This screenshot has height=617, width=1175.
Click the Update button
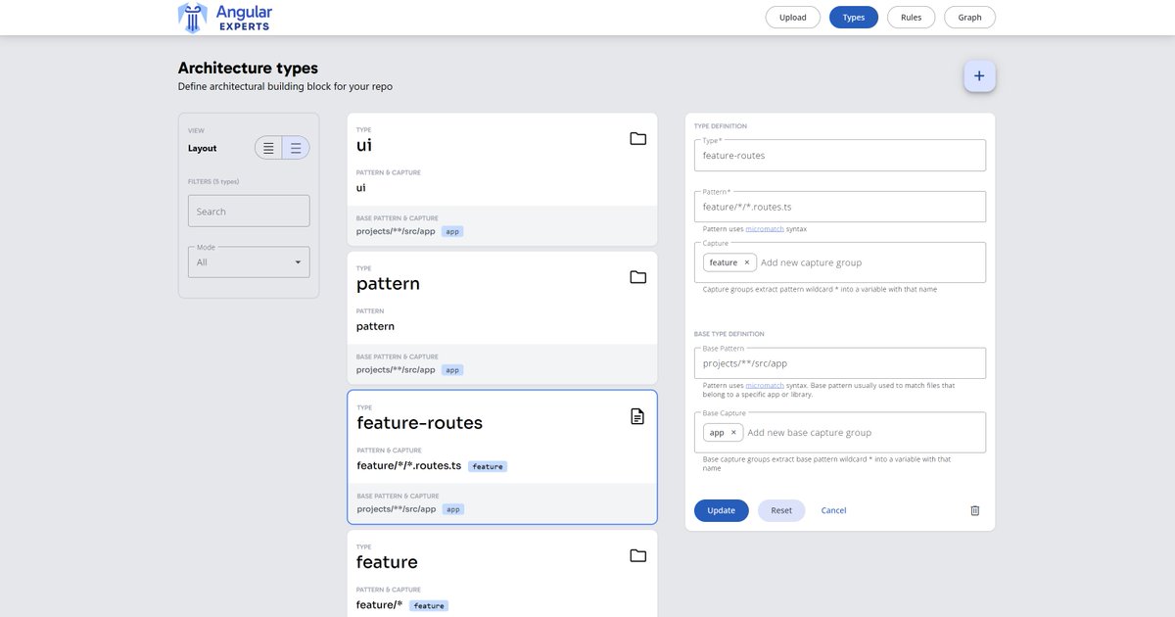pos(722,510)
